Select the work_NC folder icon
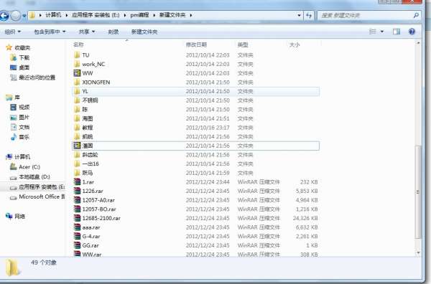Viewport: 431px width, 284px height. 78,64
